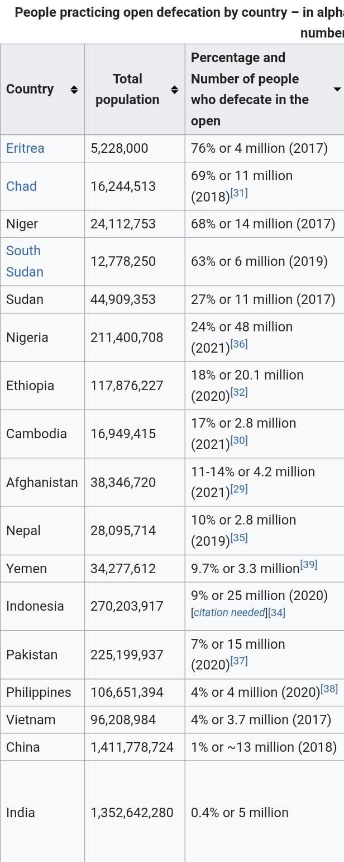Image resolution: width=344 pixels, height=862 pixels.
Task: Follow the South Sudan link
Action: click(24, 261)
